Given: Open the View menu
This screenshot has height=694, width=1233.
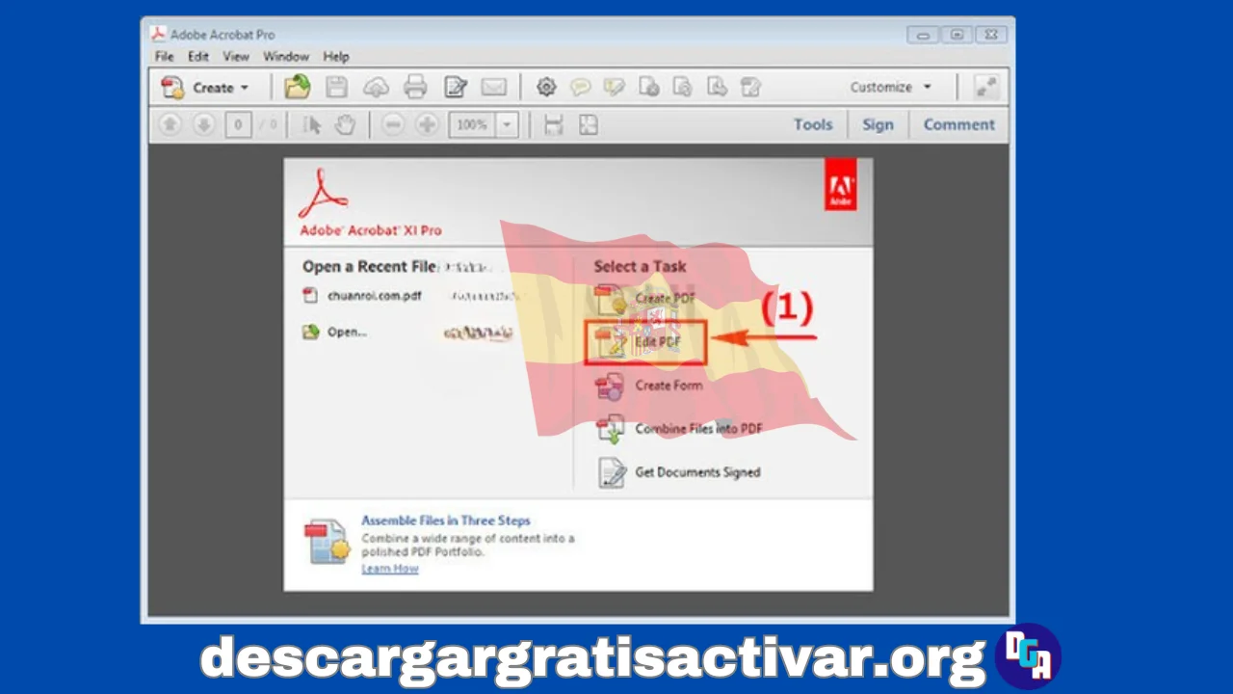Looking at the screenshot, I should [236, 57].
